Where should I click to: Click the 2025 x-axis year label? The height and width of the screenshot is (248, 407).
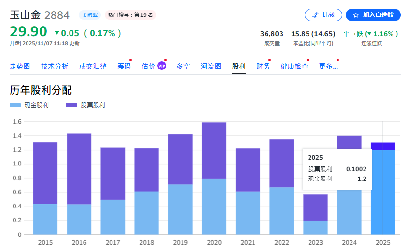click(383, 243)
